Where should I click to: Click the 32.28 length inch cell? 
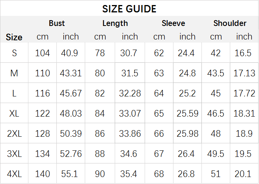click(130, 93)
